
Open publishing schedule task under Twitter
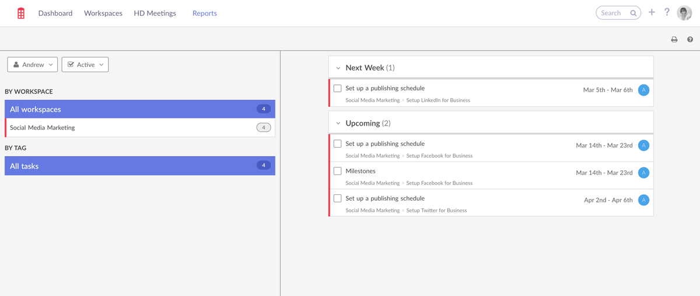[x=385, y=198]
